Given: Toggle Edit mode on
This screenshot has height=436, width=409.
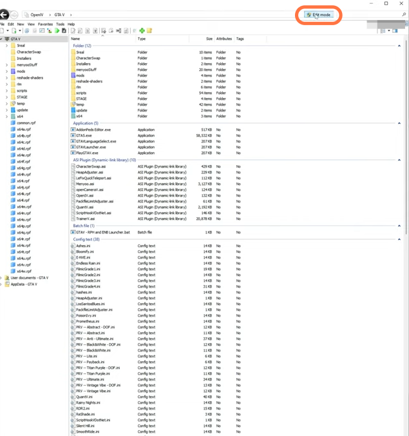Looking at the screenshot, I should (319, 14).
